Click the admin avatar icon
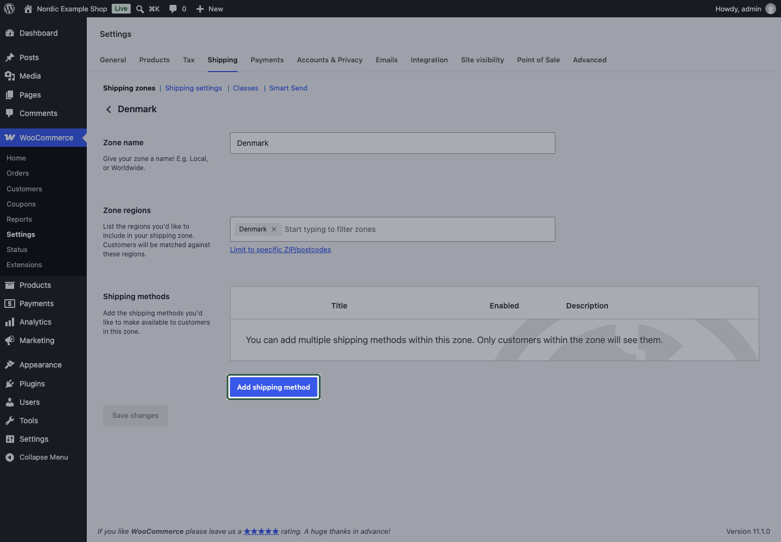Viewport: 781px width, 542px height. pos(771,9)
